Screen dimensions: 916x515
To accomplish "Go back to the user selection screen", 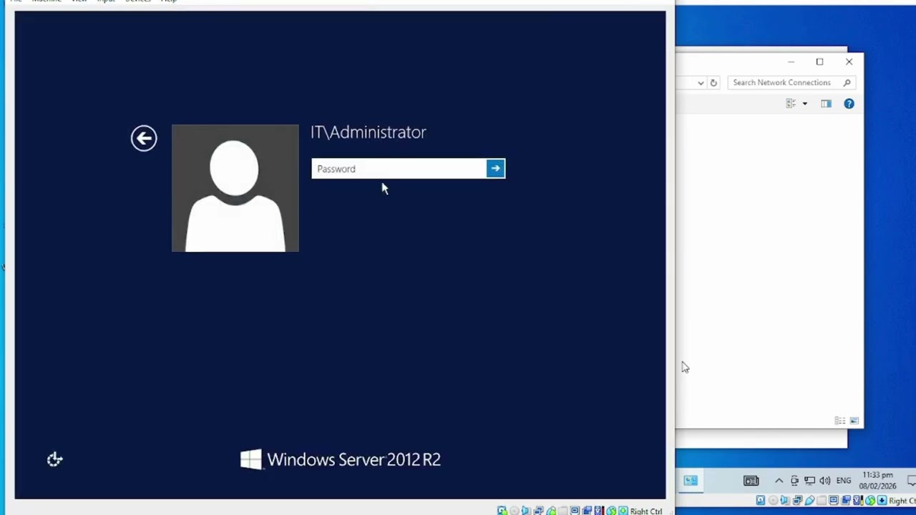I will pos(144,138).
